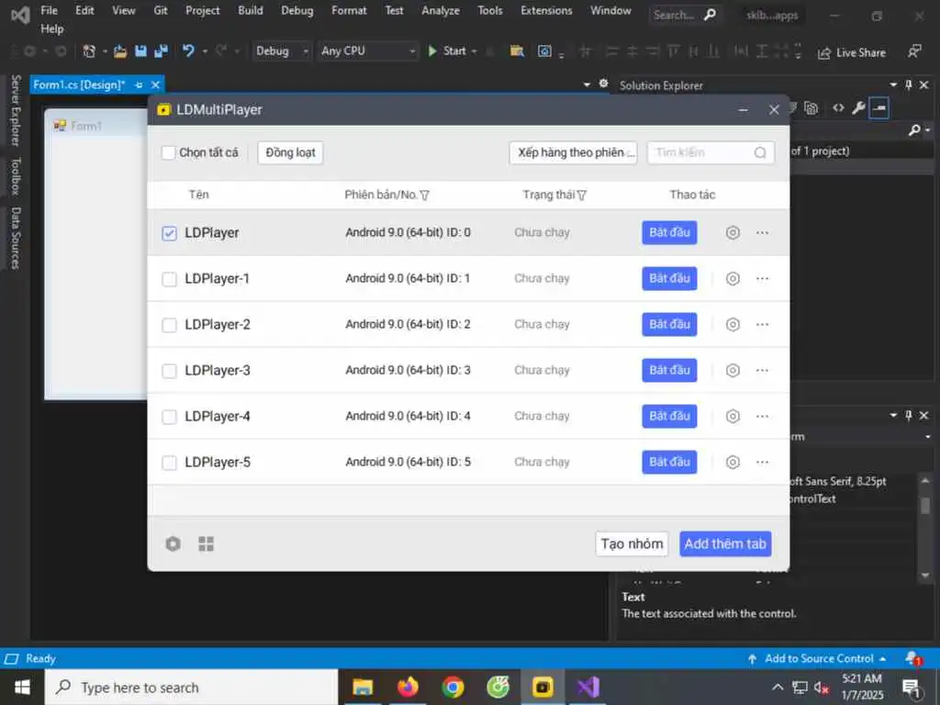This screenshot has width=940, height=705.
Task: Open File Explorer from the taskbar
Action: (363, 687)
